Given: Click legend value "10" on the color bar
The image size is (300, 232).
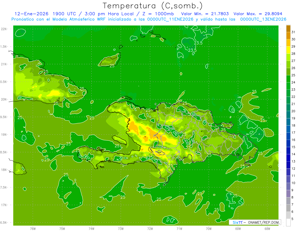Looking at the screenshot, I should click(x=293, y=183).
